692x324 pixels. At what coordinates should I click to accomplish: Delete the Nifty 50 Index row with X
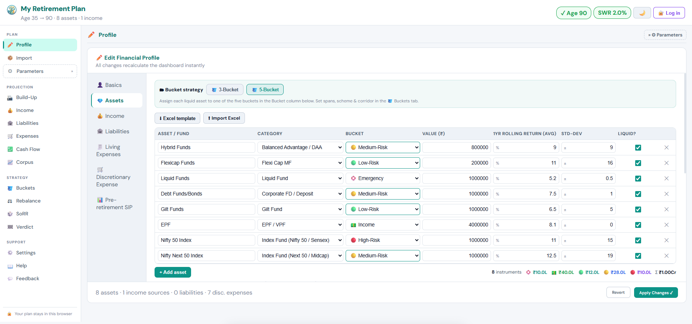point(667,240)
